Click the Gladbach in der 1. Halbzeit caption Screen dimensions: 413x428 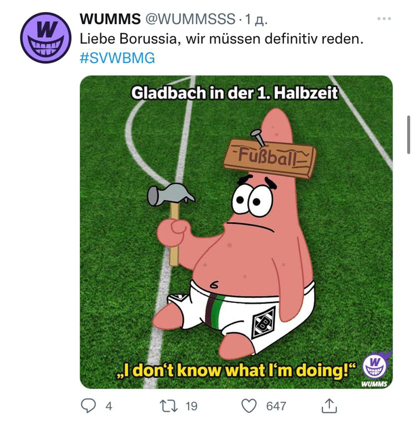tap(235, 93)
